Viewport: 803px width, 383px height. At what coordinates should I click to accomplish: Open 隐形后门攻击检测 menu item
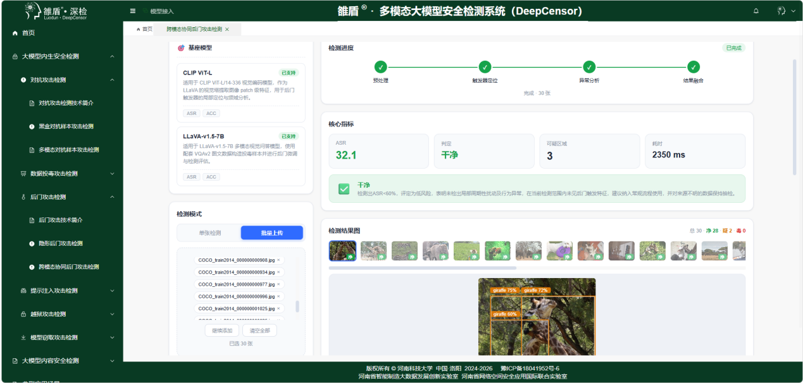point(61,243)
